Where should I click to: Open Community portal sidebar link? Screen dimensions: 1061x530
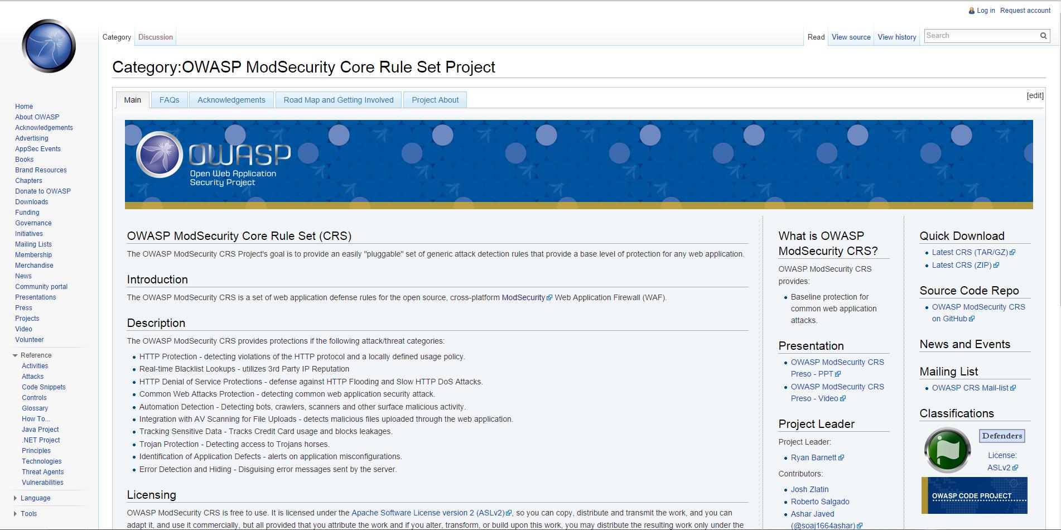pyautogui.click(x=41, y=287)
